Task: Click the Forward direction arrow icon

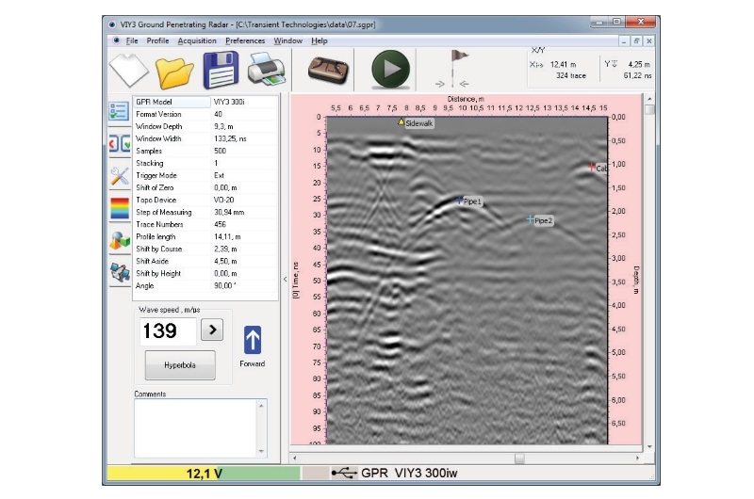Action: point(253,340)
